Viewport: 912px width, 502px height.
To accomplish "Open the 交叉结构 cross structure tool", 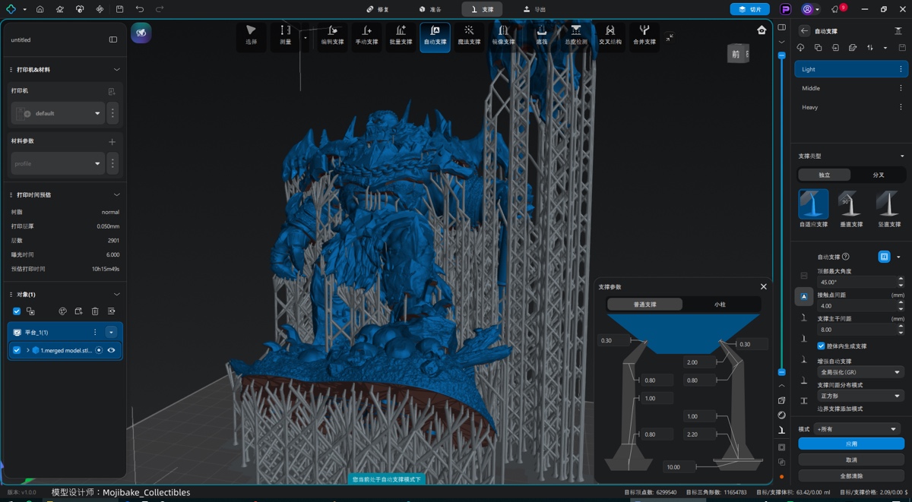I will (610, 36).
